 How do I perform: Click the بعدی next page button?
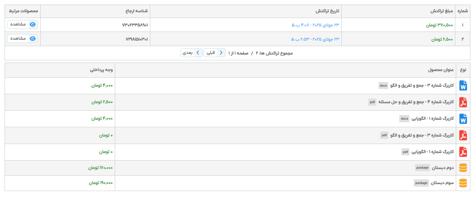pos(191,53)
